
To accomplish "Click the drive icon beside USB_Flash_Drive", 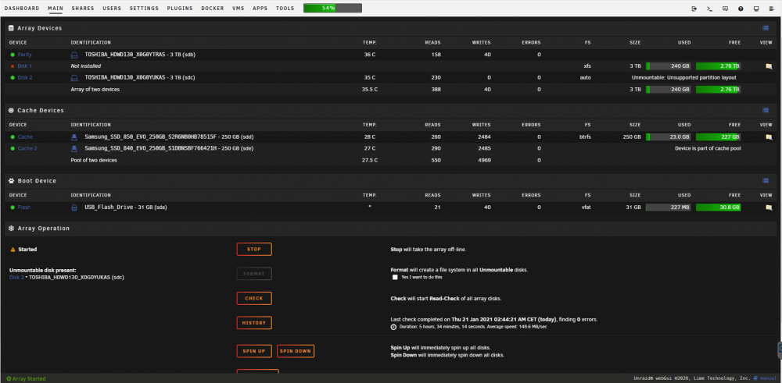I will click(74, 207).
